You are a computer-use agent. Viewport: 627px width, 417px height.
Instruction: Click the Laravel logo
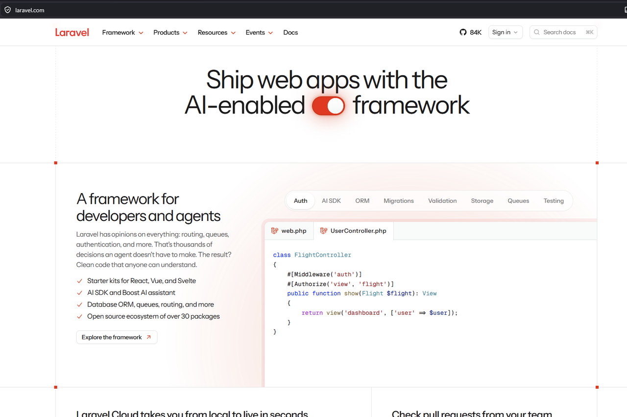point(72,32)
